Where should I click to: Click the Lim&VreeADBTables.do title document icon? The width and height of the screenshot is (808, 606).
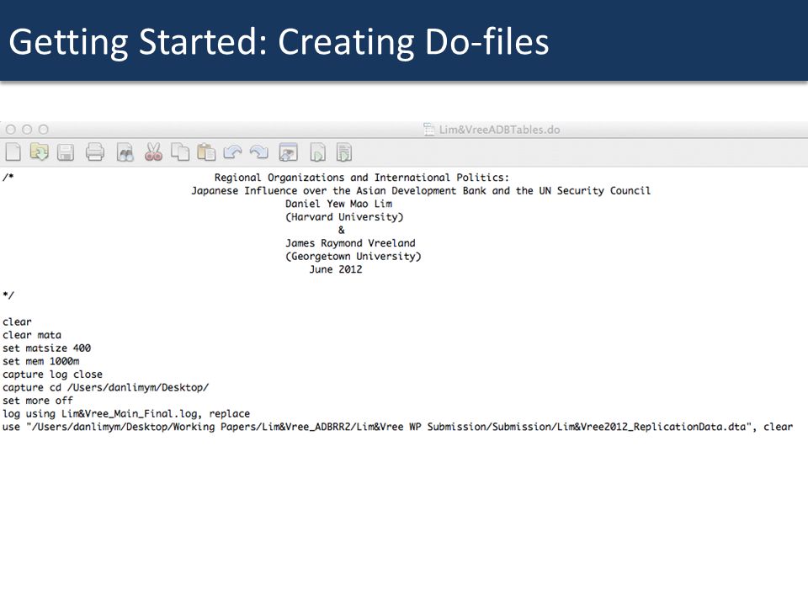(x=428, y=130)
